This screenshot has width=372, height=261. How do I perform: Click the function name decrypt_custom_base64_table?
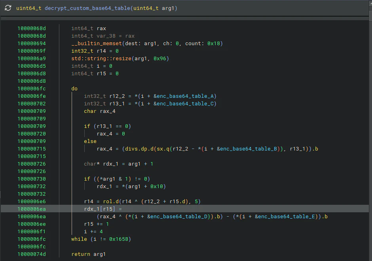(87, 8)
